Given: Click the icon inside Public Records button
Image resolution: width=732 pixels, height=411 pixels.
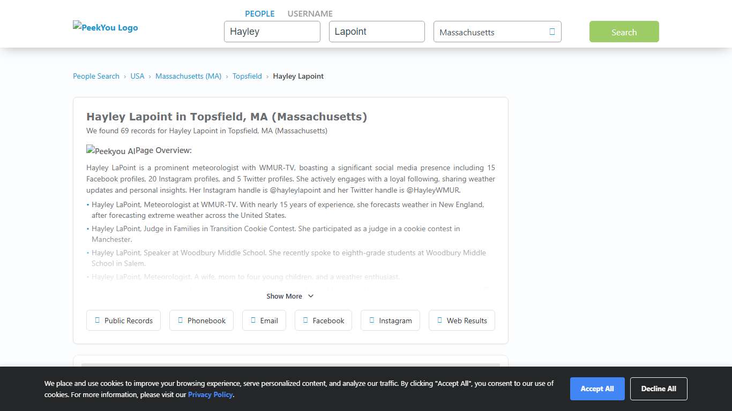Looking at the screenshot, I should (x=97, y=320).
